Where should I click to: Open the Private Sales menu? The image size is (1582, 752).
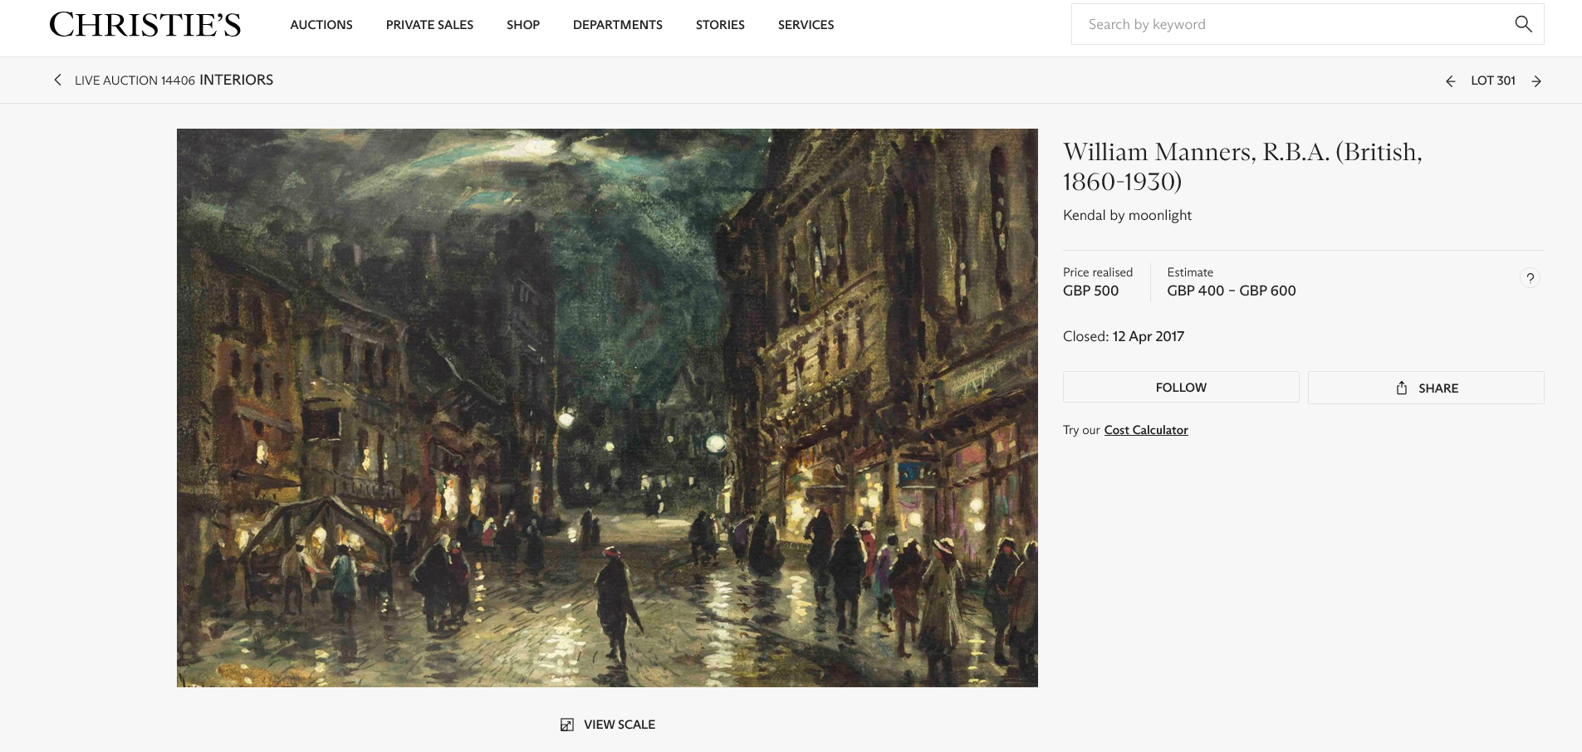[x=429, y=25]
